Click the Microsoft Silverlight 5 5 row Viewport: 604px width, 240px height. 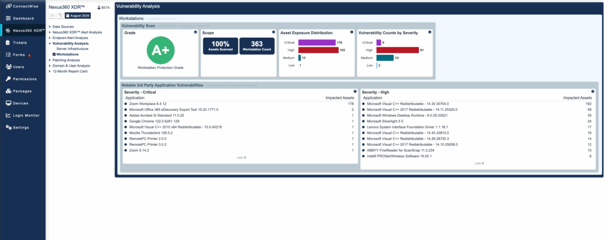[478, 121]
